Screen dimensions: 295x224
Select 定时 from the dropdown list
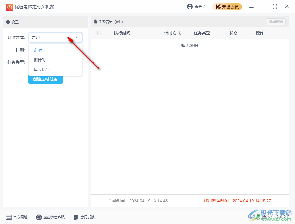[x=38, y=50]
